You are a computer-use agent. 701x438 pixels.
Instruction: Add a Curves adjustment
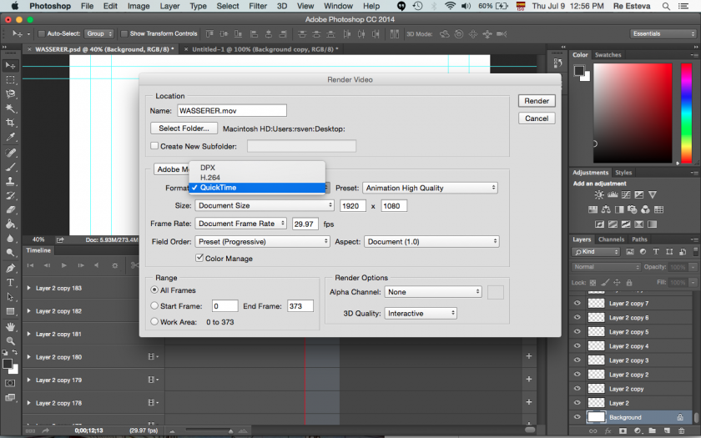(626, 195)
